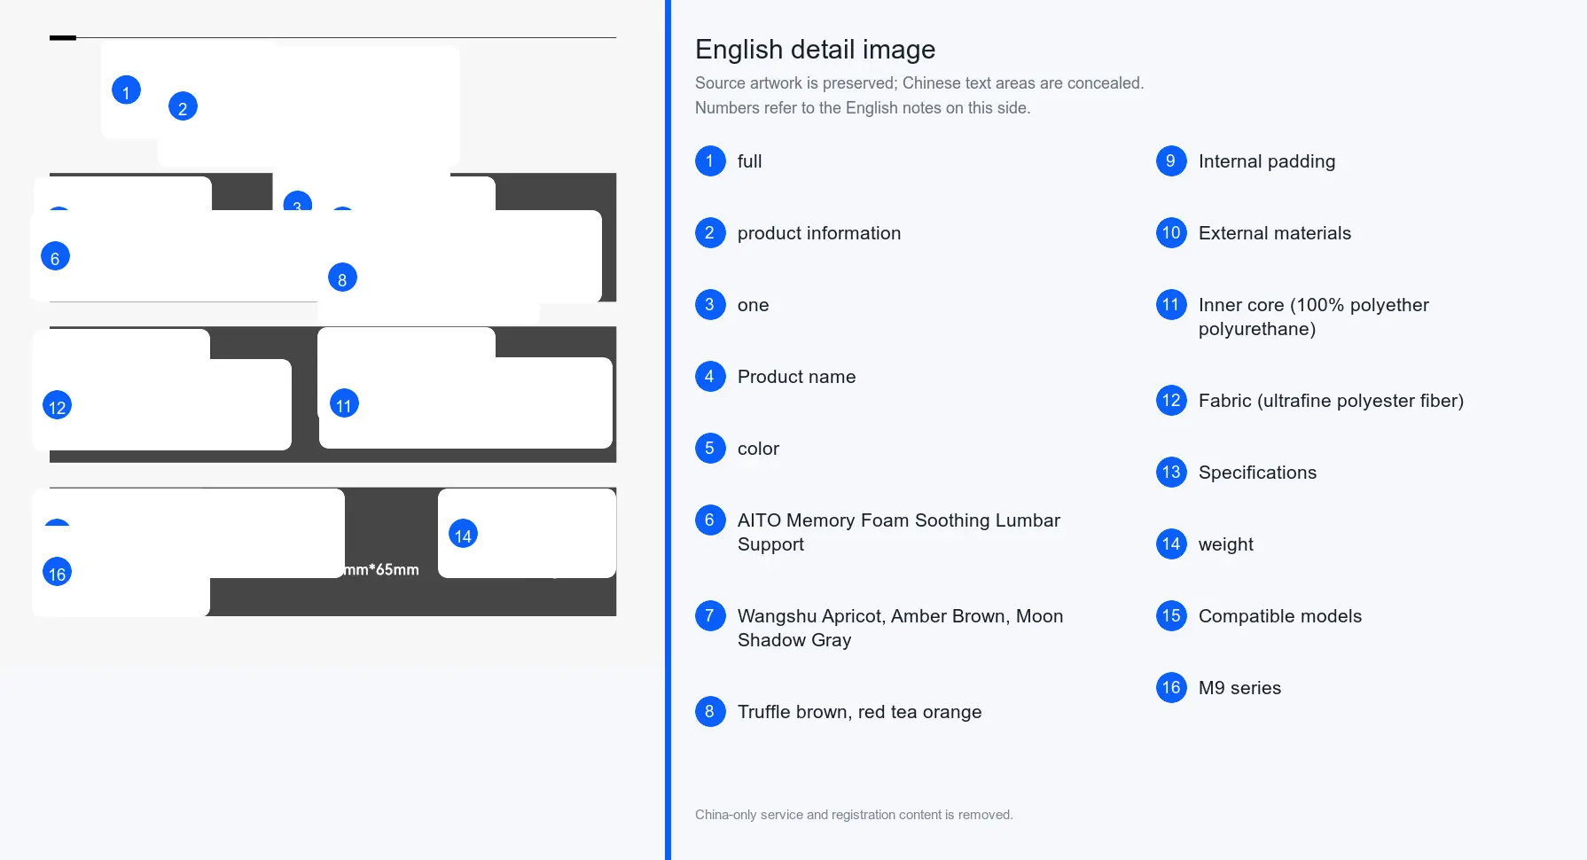Click legend badge 9 beside 'Internal padding'
Image resolution: width=1587 pixels, height=860 pixels.
tap(1171, 160)
